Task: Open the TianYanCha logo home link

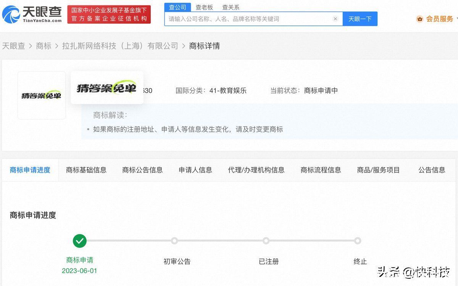Action: click(32, 14)
